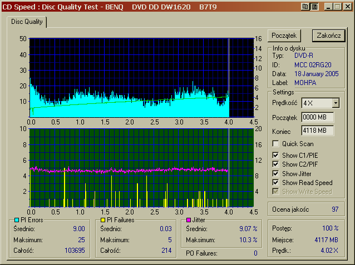
Task: Click the Zakończ button
Action: tap(329, 36)
